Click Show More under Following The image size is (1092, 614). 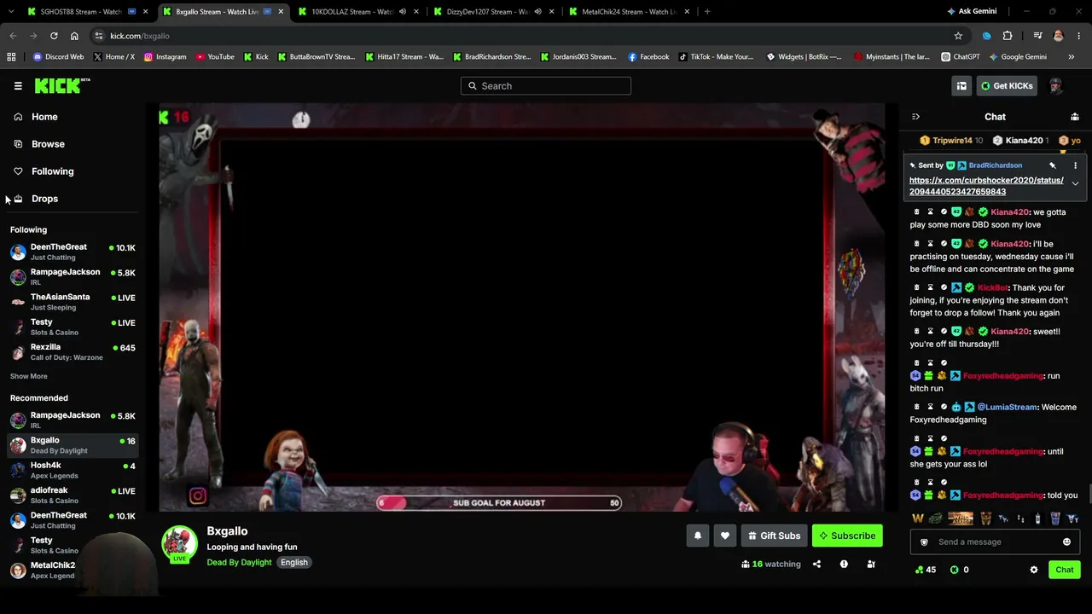29,376
